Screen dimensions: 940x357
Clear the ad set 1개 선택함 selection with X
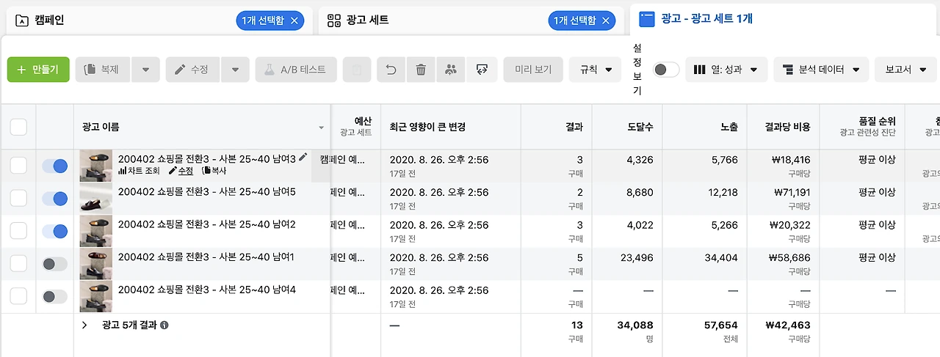pos(606,21)
